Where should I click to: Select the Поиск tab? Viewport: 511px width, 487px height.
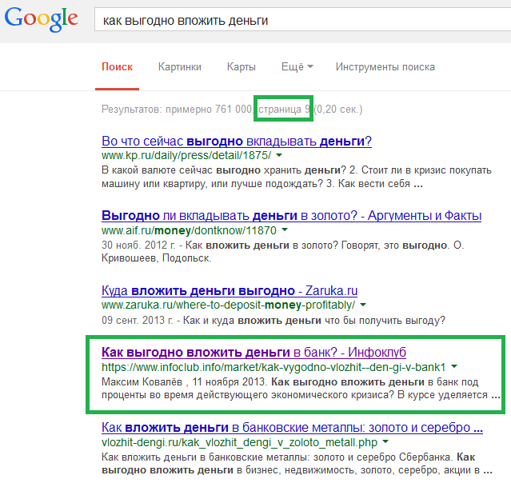(x=117, y=67)
